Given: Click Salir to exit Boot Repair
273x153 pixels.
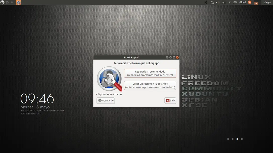Looking at the screenshot, I should click(170, 100).
